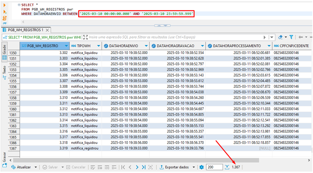Open DATAHORAENVIO column filter dropdown
The width and height of the screenshot is (313, 173).
146,46
